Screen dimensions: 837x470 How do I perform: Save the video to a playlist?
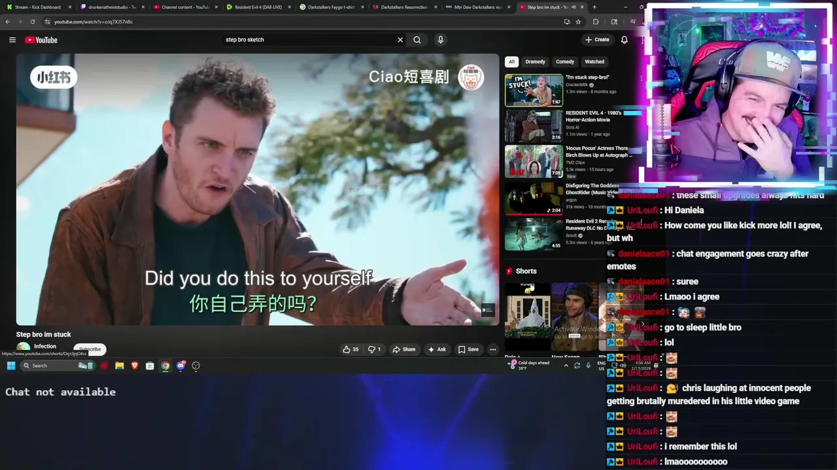pos(468,349)
